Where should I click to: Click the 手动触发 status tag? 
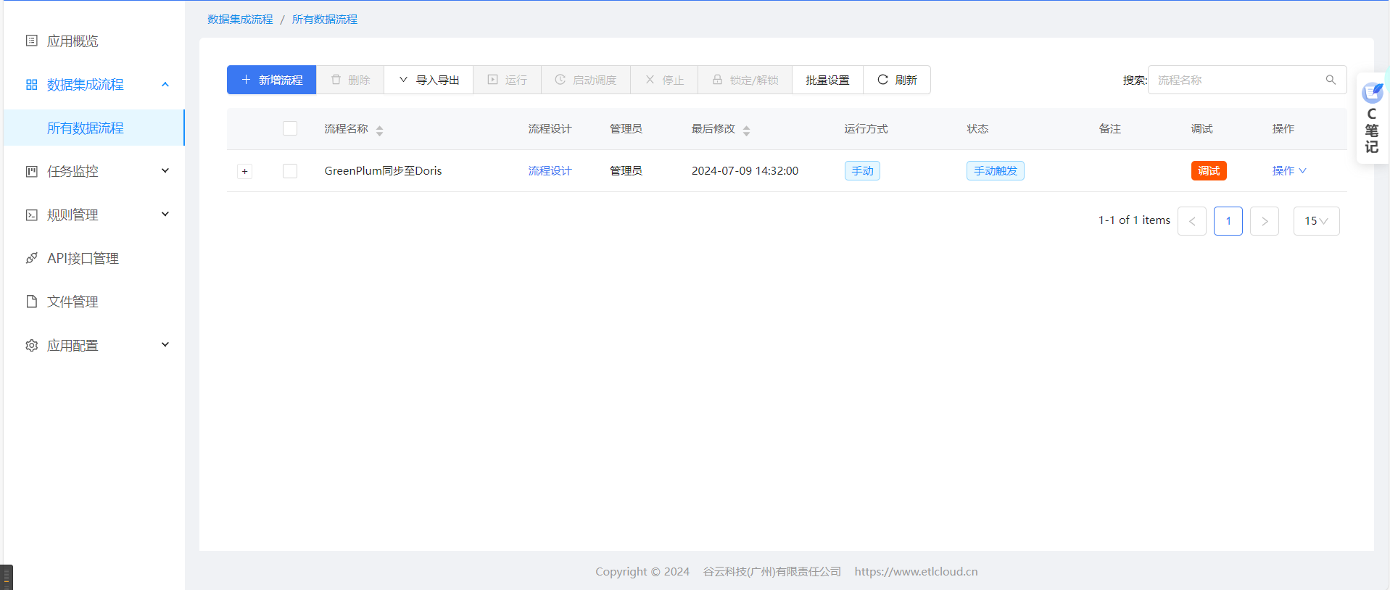pos(996,171)
